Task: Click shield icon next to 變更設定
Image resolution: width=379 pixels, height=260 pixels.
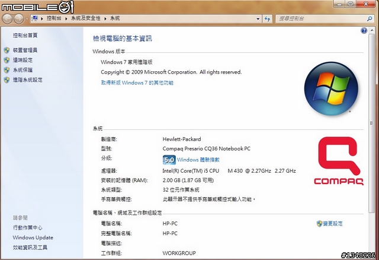Action: [x=320, y=223]
